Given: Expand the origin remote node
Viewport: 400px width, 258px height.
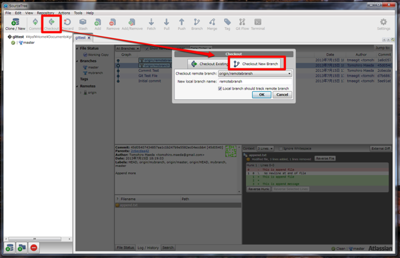Looking at the screenshot, I should [x=81, y=92].
